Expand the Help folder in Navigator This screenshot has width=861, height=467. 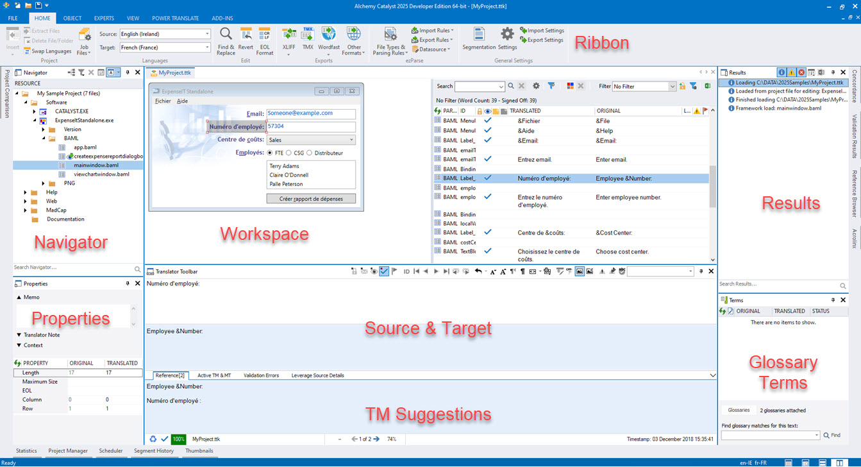pos(26,192)
